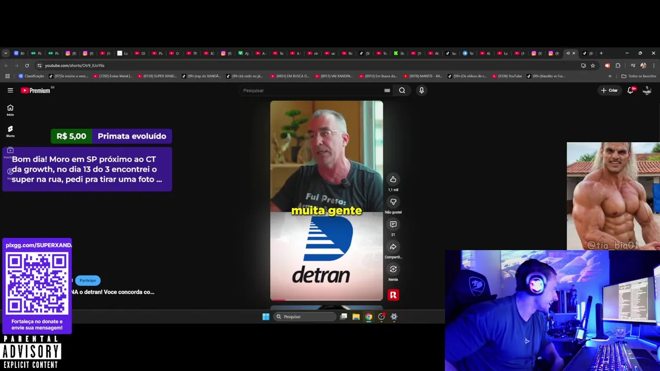660x371 pixels.
Task: Dislike the Short (Não gostei)
Action: (393, 202)
